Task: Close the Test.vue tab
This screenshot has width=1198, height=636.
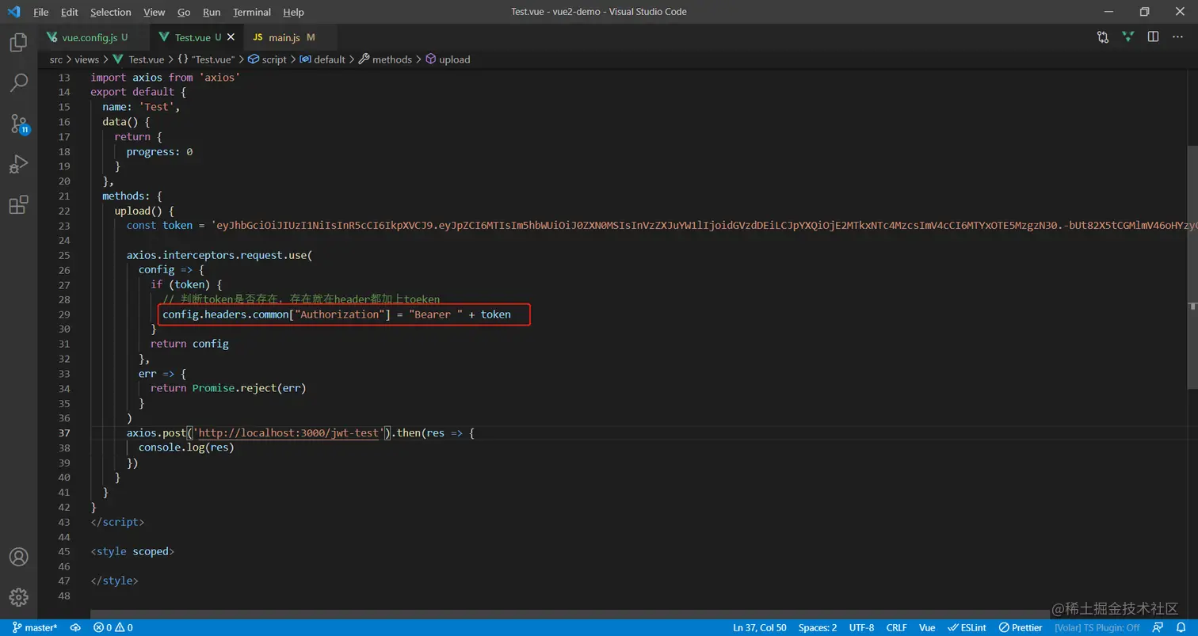Action: point(231,37)
